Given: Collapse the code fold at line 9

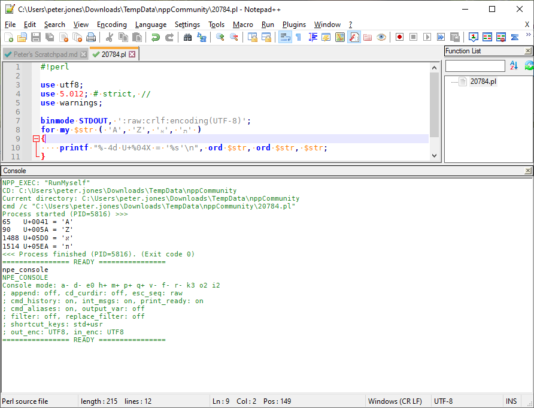Looking at the screenshot, I should tap(36, 138).
